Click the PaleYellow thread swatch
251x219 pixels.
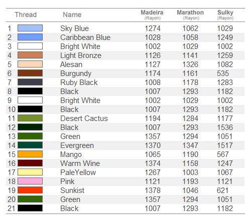[30, 172]
